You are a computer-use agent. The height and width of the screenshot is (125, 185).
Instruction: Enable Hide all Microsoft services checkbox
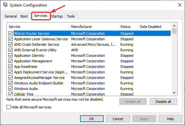tap(8, 107)
